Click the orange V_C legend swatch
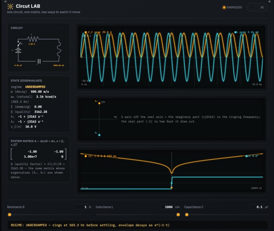Screen dimensions: 274x231 86,32
